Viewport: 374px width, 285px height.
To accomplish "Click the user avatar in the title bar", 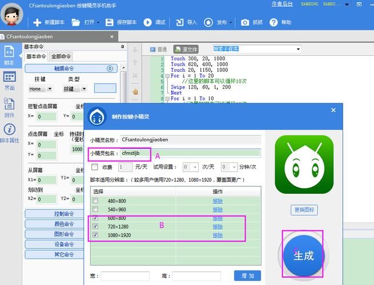I will [11, 14].
